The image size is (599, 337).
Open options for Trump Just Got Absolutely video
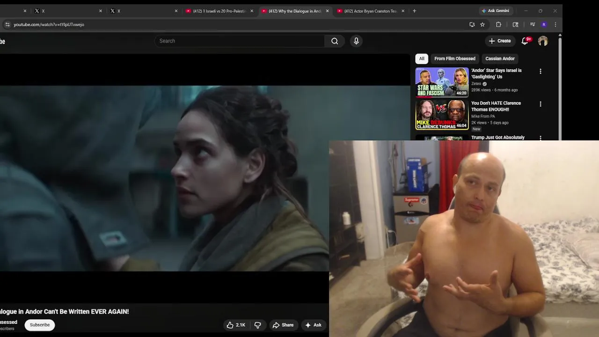pos(541,138)
